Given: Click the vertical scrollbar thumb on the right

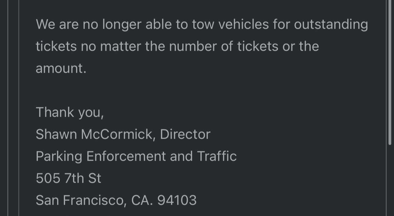Looking at the screenshot, I should click(389, 73).
